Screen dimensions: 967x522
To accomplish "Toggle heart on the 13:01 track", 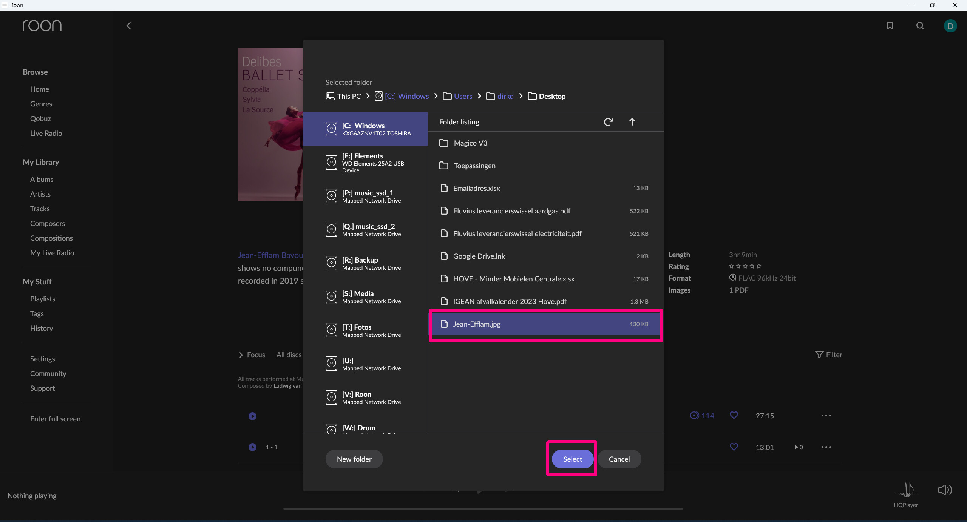I will [x=734, y=447].
